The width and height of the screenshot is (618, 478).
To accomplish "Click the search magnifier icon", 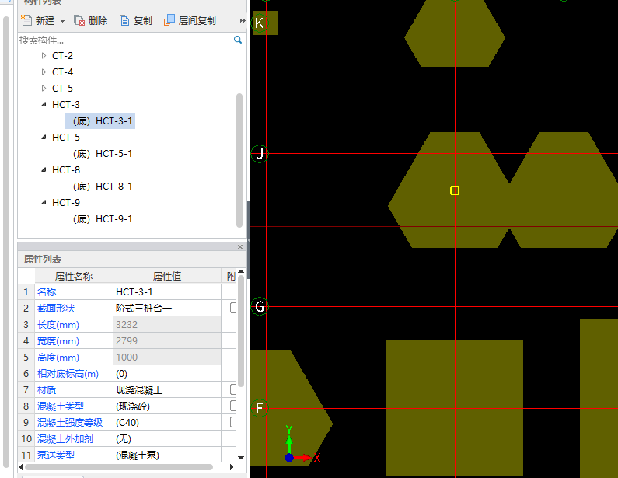I will coord(238,40).
